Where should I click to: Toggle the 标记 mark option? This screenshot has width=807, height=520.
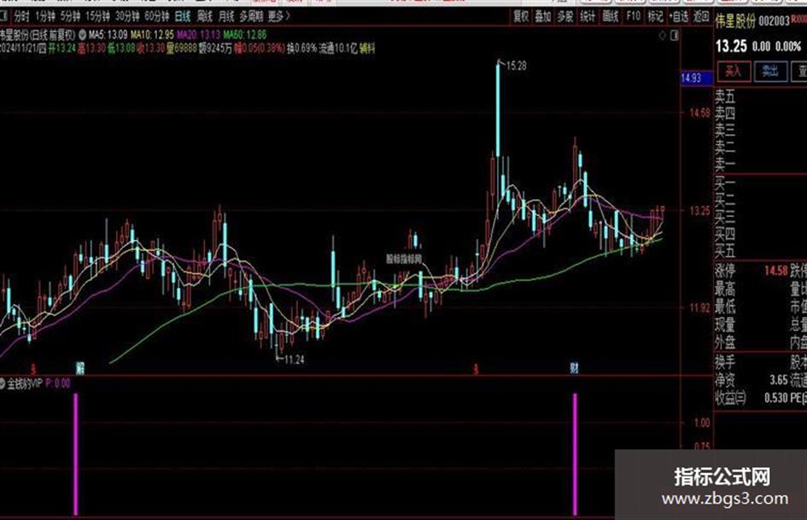[655, 16]
